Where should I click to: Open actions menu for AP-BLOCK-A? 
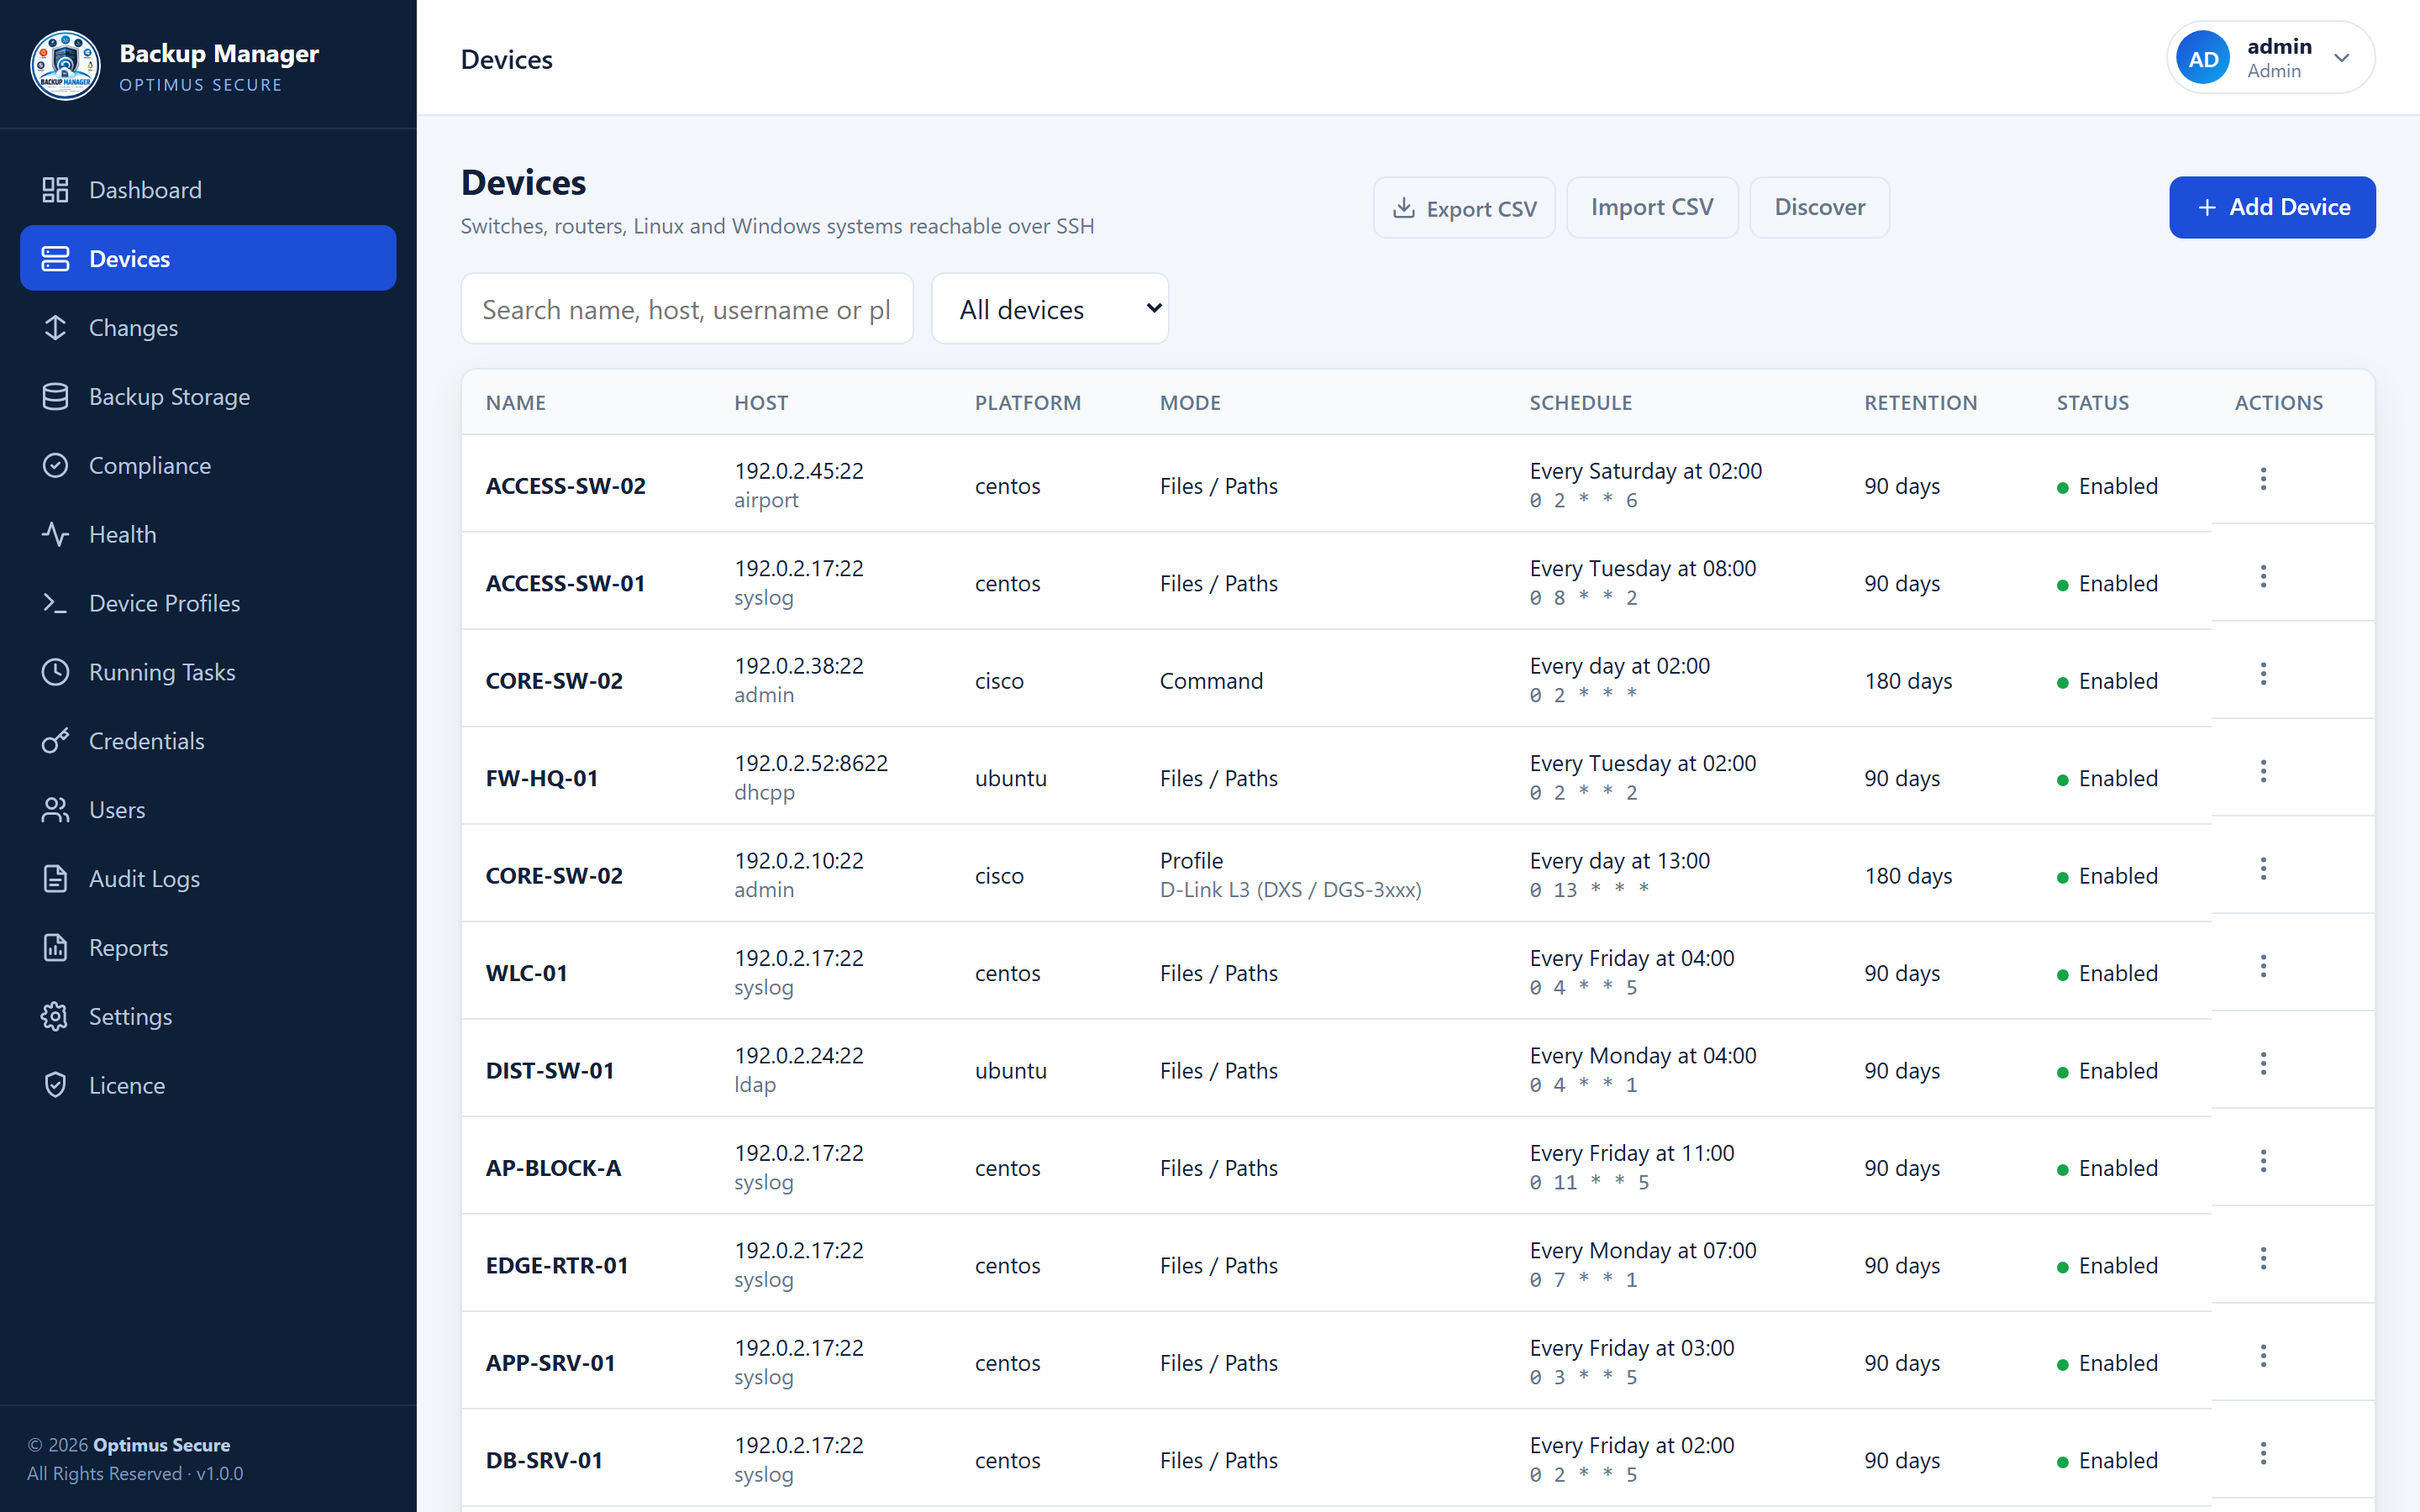[2263, 1162]
